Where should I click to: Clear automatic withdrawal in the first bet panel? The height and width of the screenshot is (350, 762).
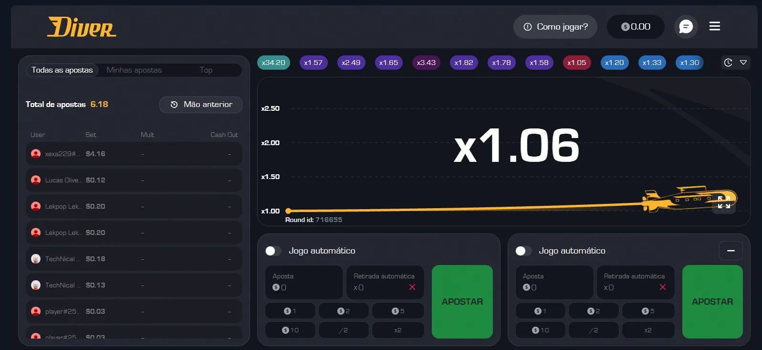412,287
